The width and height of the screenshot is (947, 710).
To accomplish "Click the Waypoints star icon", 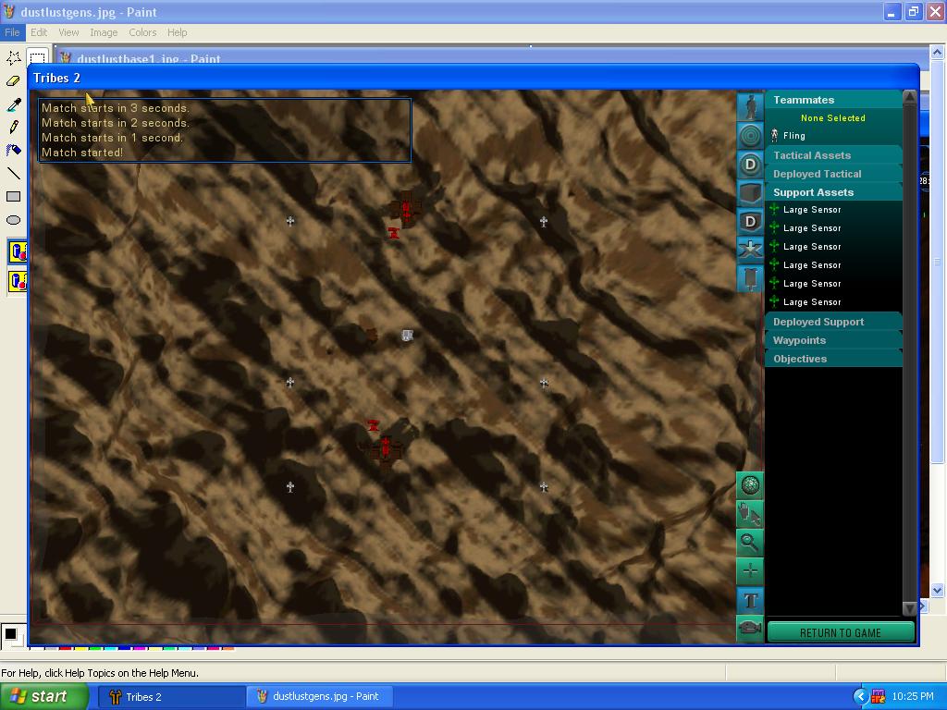I will pos(750,250).
